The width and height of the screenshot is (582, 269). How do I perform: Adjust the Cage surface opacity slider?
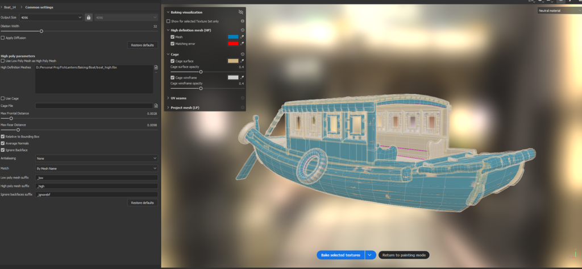[201, 72]
